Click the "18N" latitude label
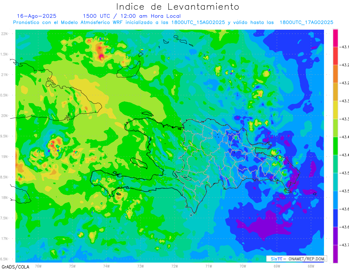Image resolution: width=349 pixels, height=270 pixels. (x=5, y=197)
